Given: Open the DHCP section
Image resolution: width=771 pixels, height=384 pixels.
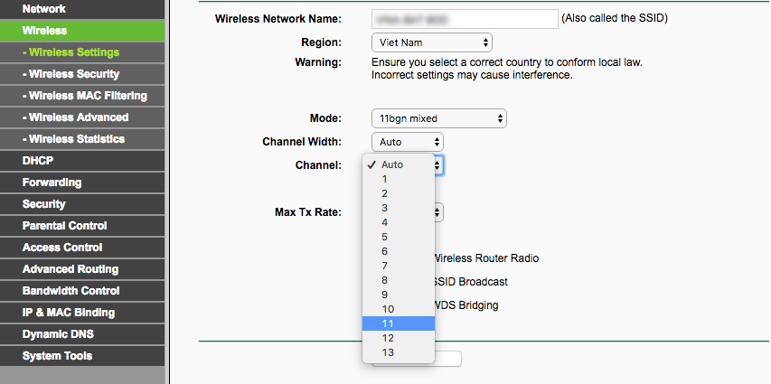Looking at the screenshot, I should pos(39,161).
